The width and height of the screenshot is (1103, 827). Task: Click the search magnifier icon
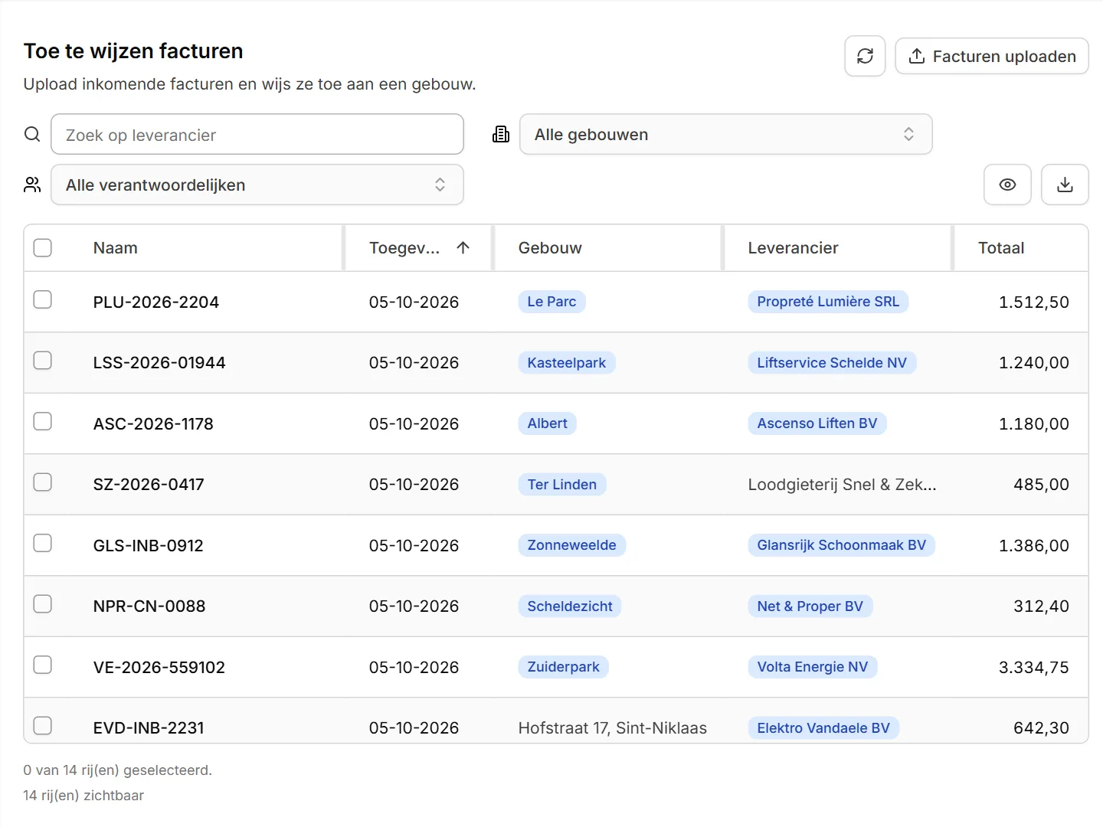[x=32, y=134]
